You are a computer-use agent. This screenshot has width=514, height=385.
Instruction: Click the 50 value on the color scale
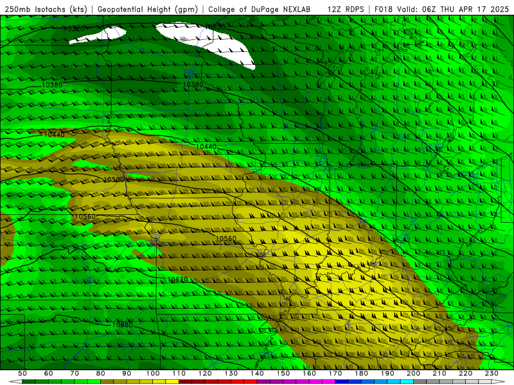[22, 373]
